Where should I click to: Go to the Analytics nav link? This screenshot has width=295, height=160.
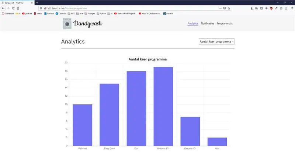click(x=193, y=24)
